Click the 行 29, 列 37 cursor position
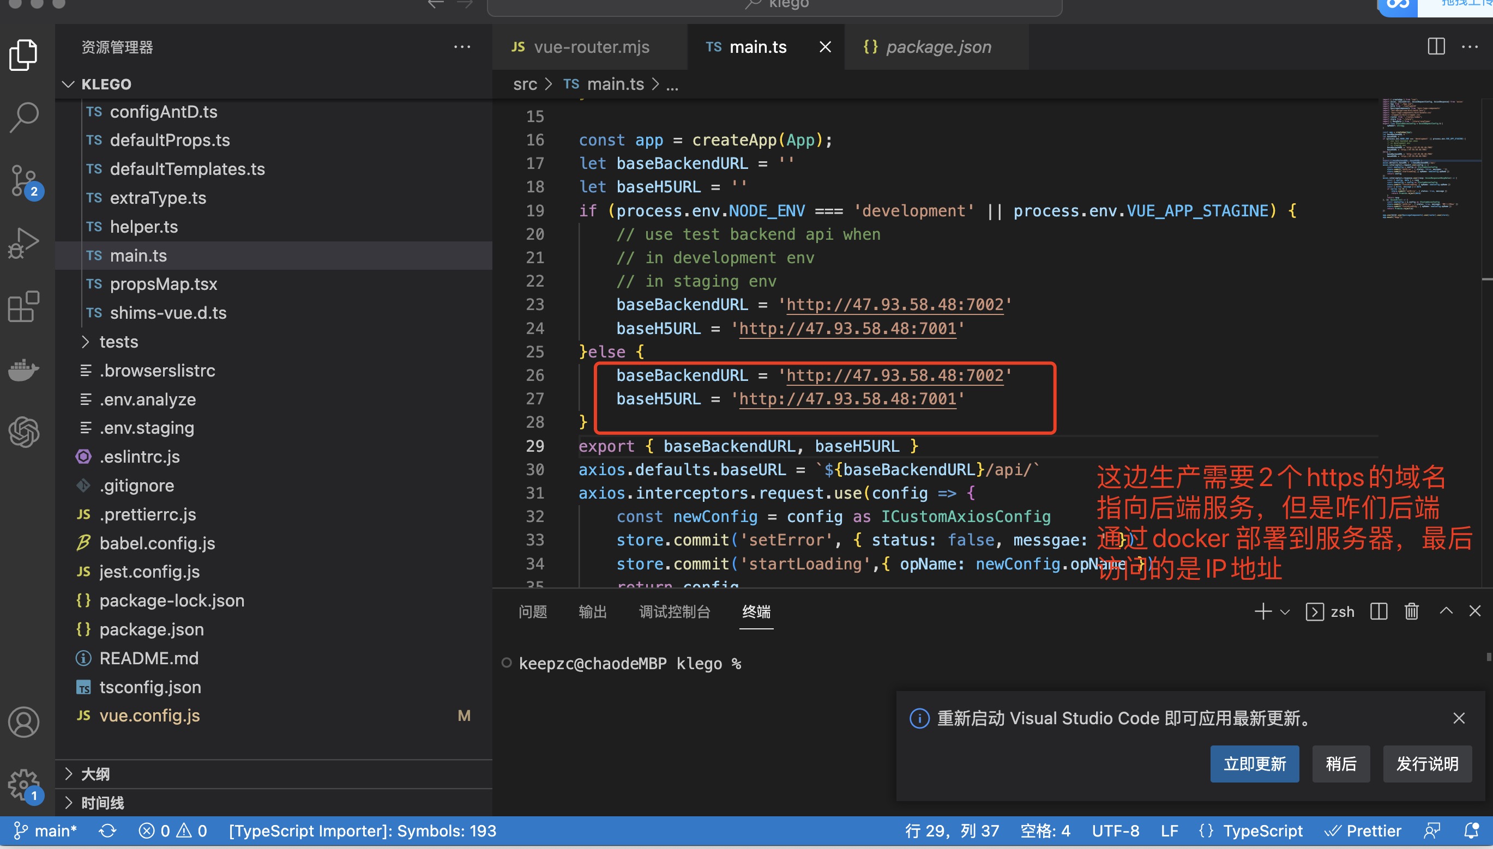Image resolution: width=1493 pixels, height=849 pixels. coord(952,830)
